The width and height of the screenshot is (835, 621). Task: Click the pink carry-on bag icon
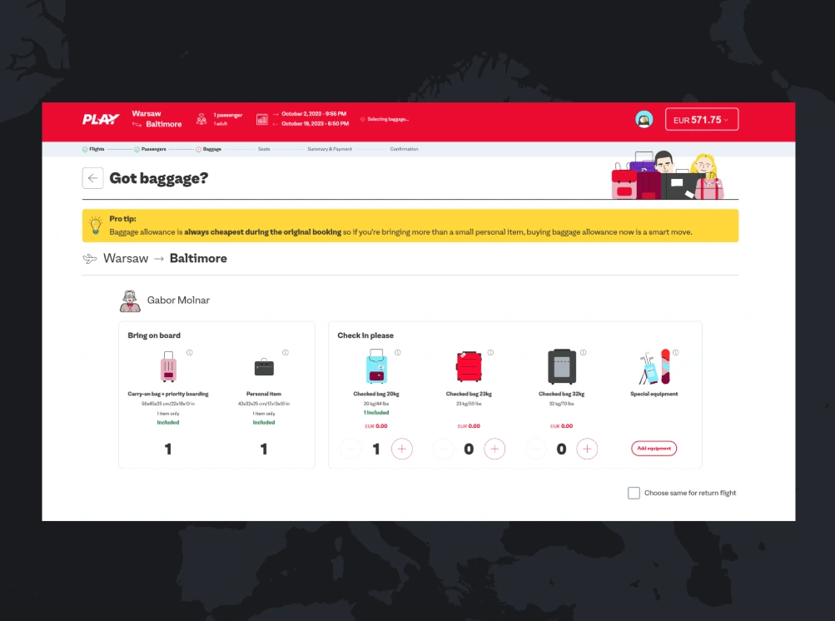pos(168,367)
